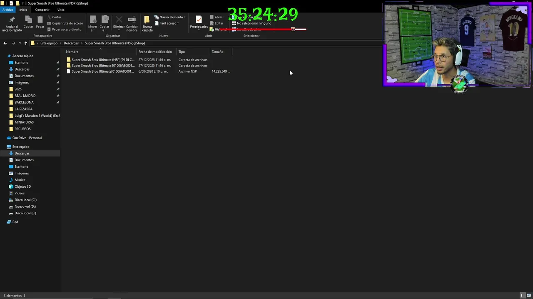
Task: Switch to the Vista ribbon tab
Action: (x=61, y=10)
